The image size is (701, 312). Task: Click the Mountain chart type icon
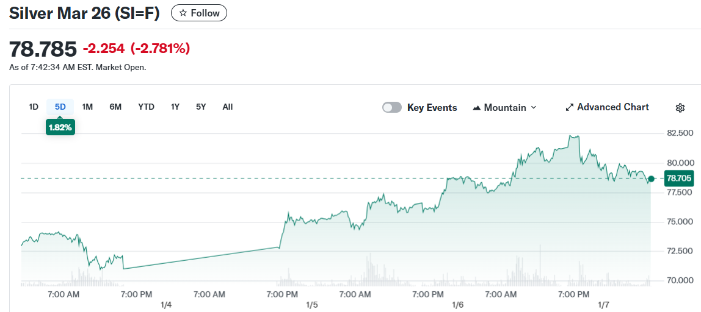(x=477, y=108)
